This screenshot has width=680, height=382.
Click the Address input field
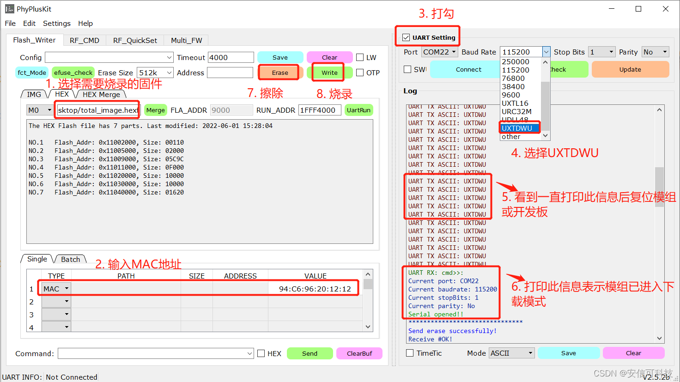230,73
